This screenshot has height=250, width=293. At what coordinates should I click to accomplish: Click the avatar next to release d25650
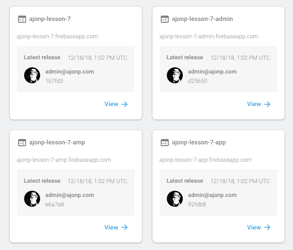pyautogui.click(x=175, y=75)
